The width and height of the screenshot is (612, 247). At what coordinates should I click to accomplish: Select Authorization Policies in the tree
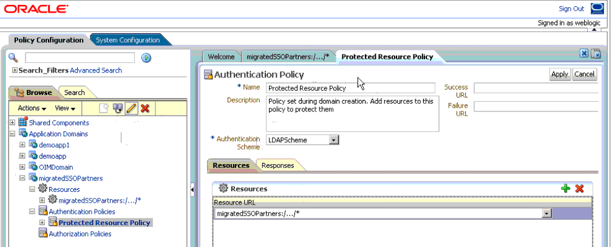point(80,234)
